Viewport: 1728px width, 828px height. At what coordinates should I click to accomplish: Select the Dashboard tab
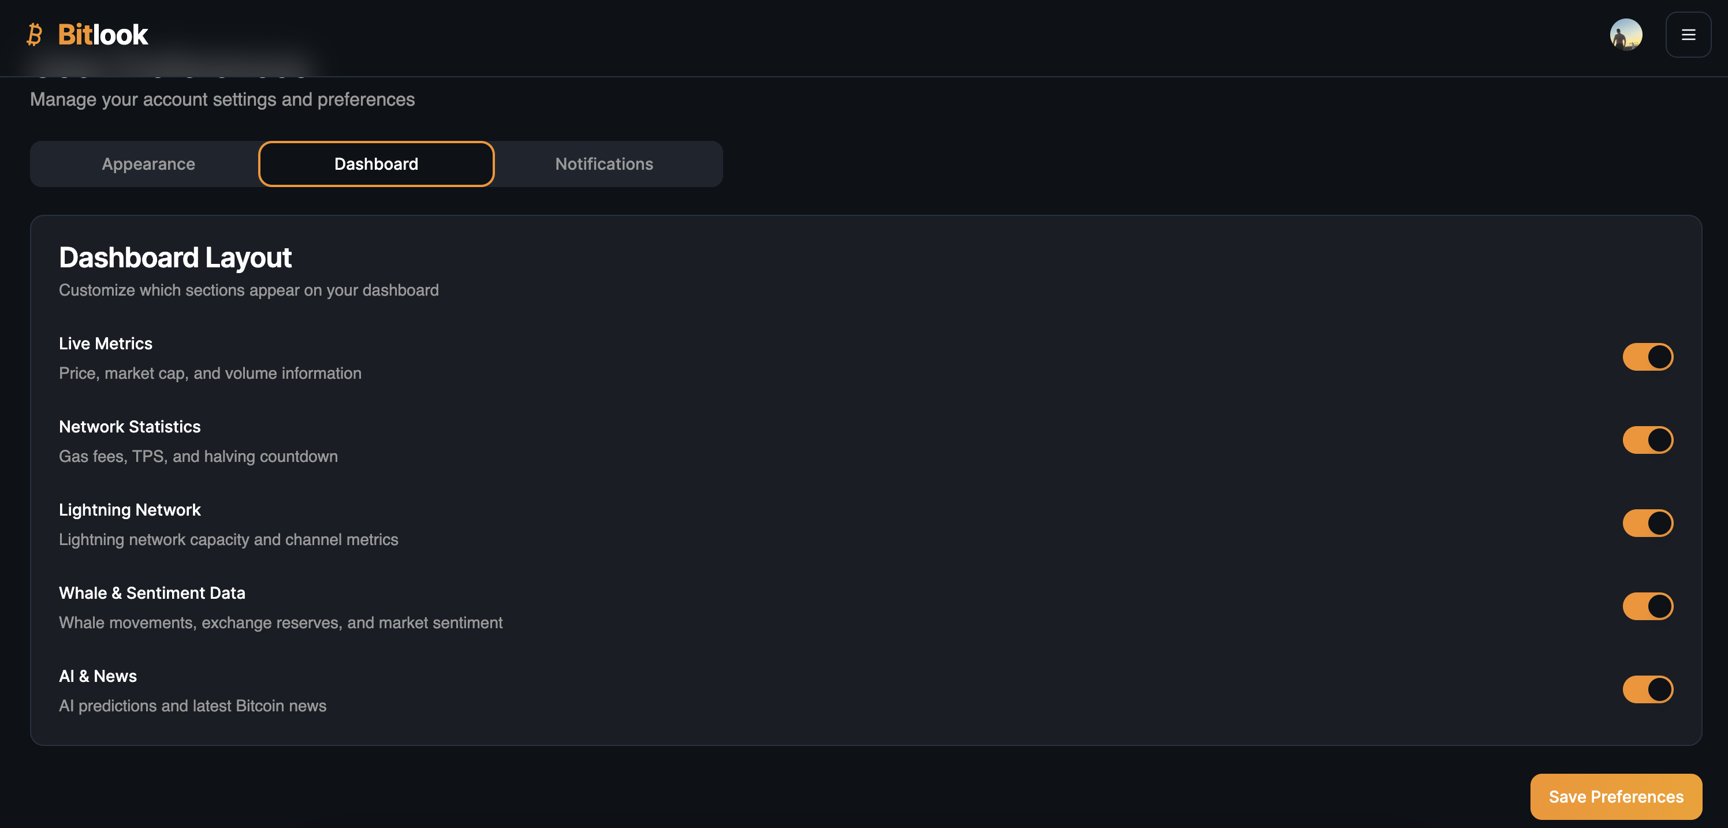(x=375, y=164)
